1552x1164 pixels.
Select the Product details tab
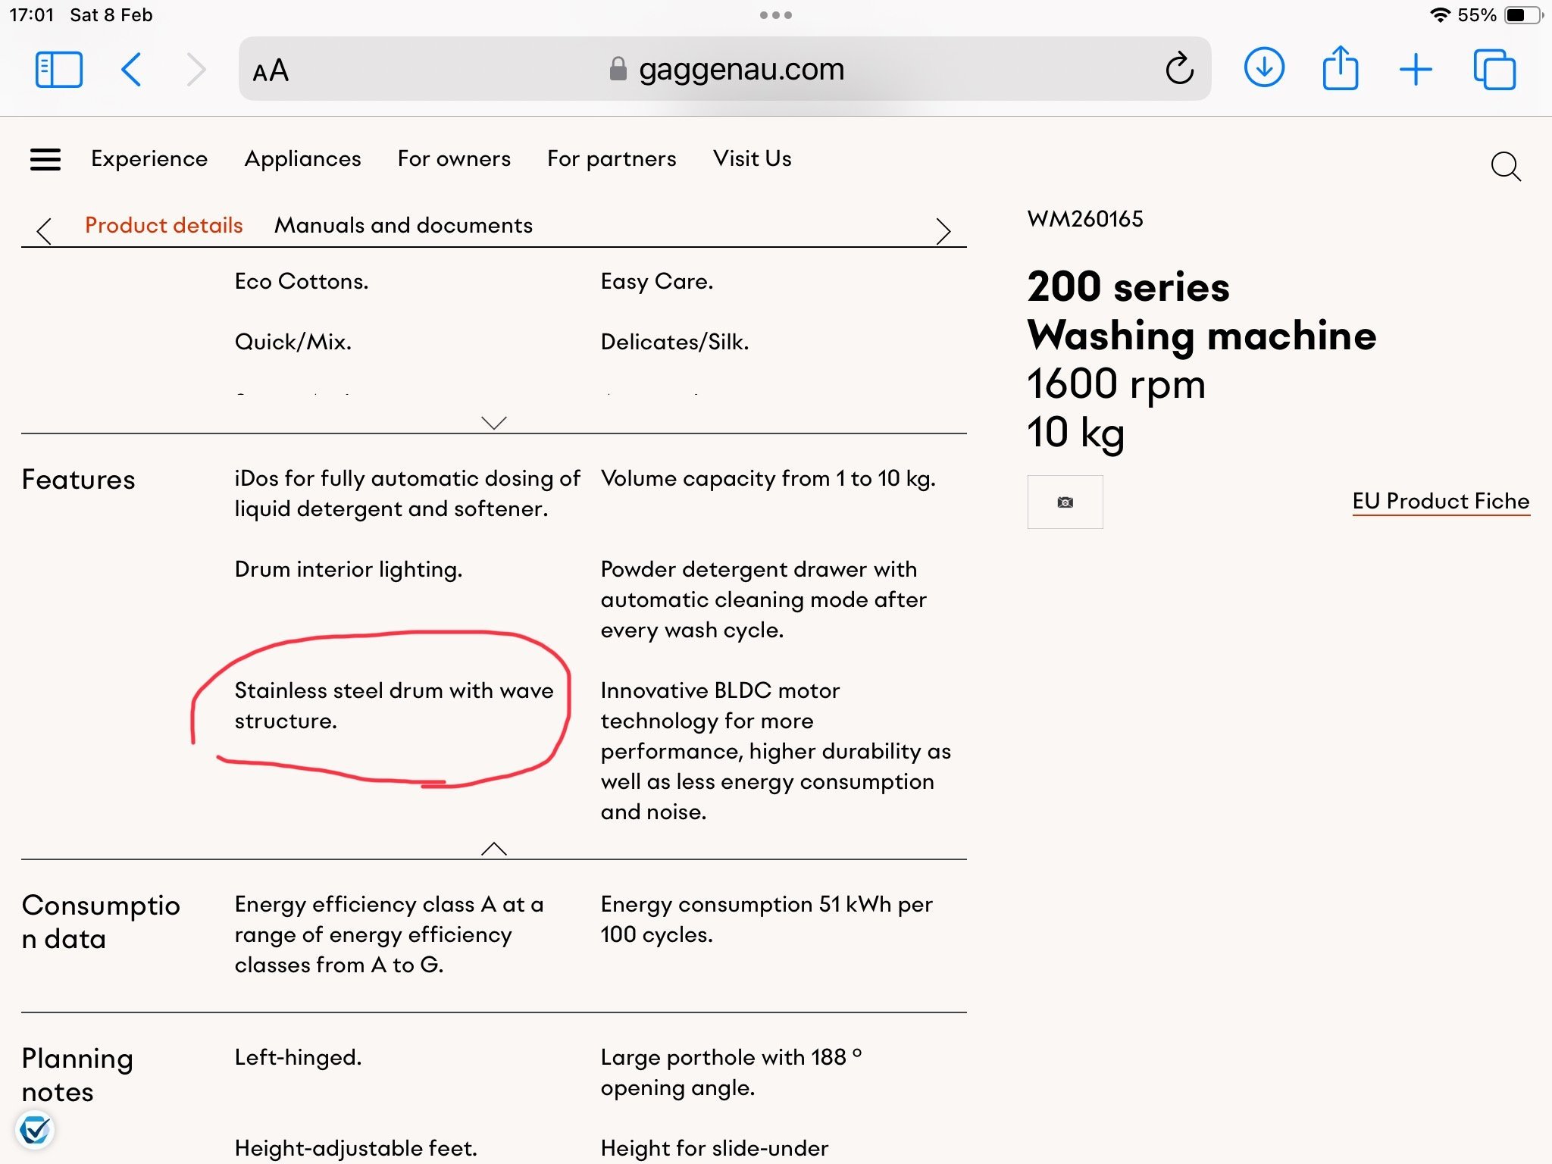tap(164, 225)
